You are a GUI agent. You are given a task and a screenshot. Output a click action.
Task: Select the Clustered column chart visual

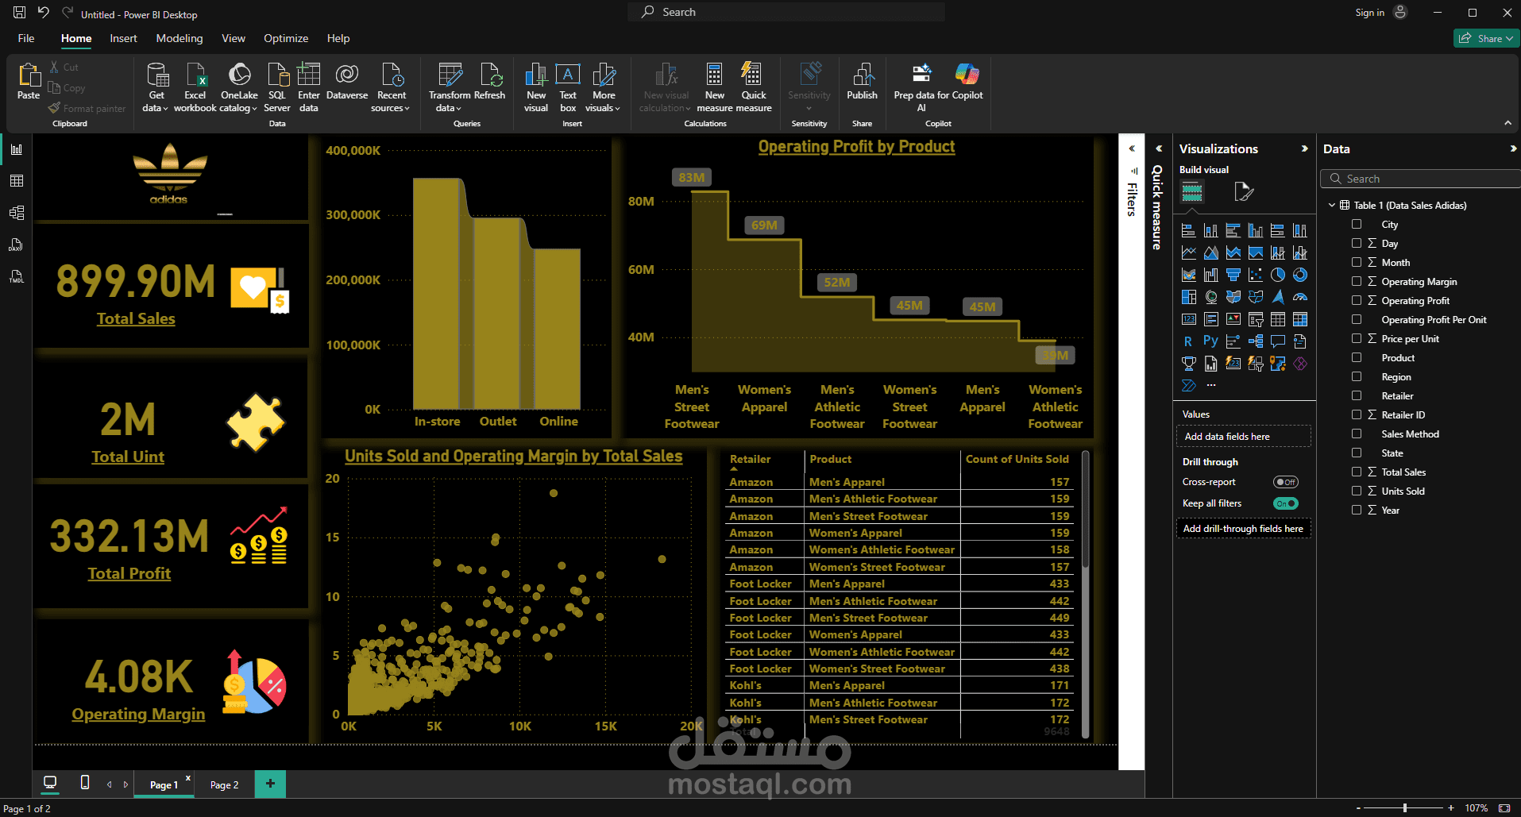point(1255,231)
